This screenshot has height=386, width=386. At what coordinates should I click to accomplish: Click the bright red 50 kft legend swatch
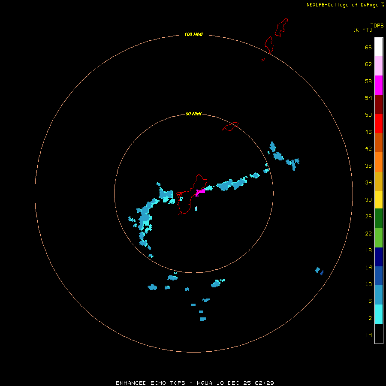pos(379,124)
